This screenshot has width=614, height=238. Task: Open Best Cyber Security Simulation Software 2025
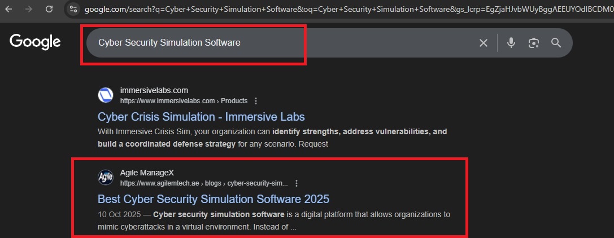(x=213, y=199)
